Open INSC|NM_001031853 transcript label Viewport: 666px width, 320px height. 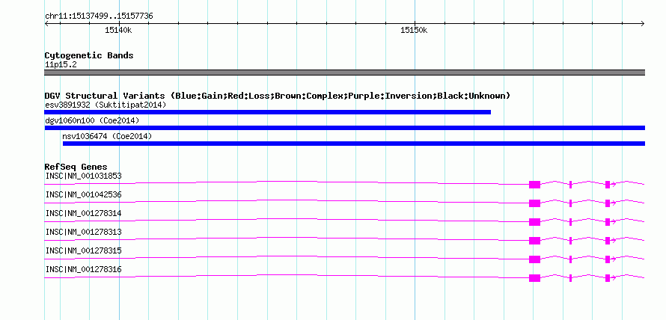point(84,176)
